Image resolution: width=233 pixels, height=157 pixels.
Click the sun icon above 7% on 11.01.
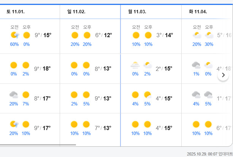tap(26, 95)
